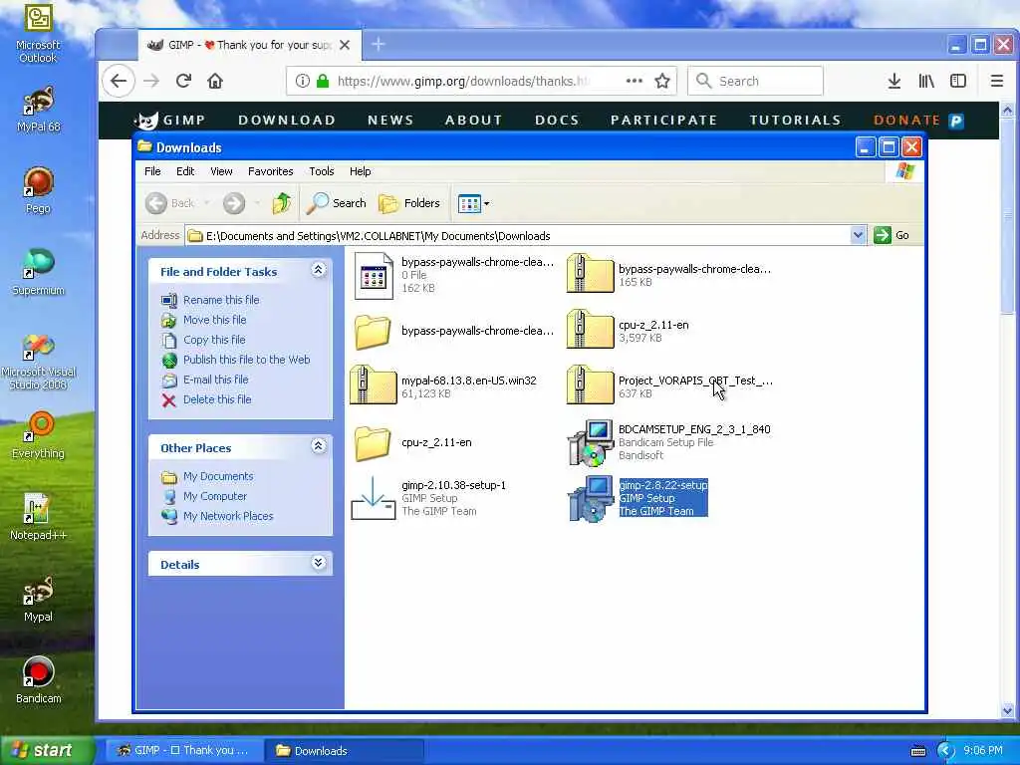Open the Microsoft Outlook desktop icon
The width and height of the screenshot is (1020, 765).
38,33
